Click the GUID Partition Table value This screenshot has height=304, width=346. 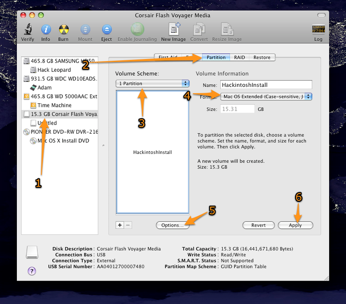(x=243, y=266)
